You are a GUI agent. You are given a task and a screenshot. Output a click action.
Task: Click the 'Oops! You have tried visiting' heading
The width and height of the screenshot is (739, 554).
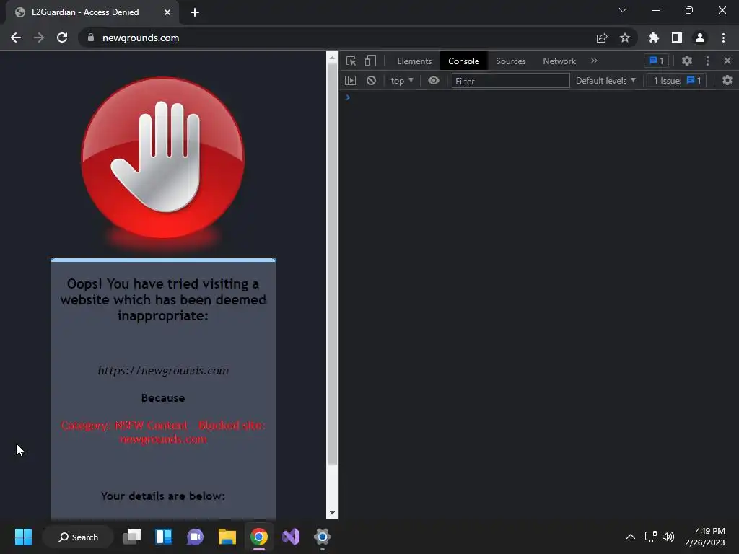click(163, 299)
